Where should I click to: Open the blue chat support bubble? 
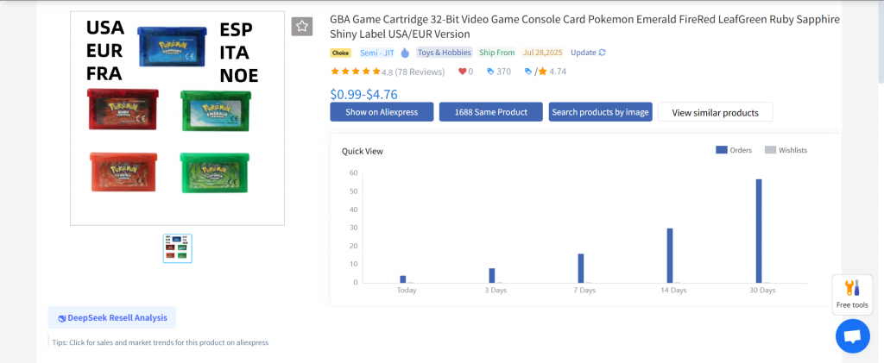[852, 335]
